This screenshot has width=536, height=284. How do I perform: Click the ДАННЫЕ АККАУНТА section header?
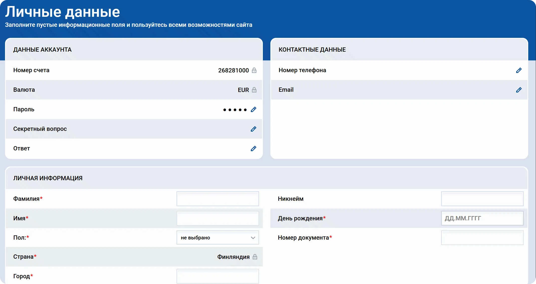[42, 49]
